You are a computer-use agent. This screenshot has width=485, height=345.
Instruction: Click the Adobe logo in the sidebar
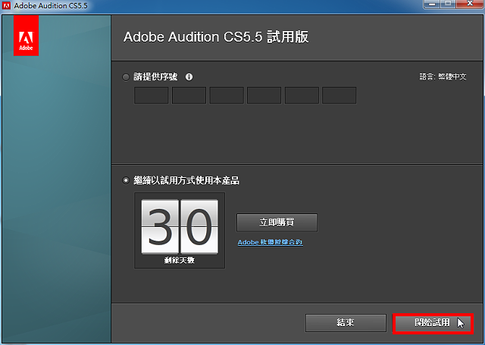(26, 36)
